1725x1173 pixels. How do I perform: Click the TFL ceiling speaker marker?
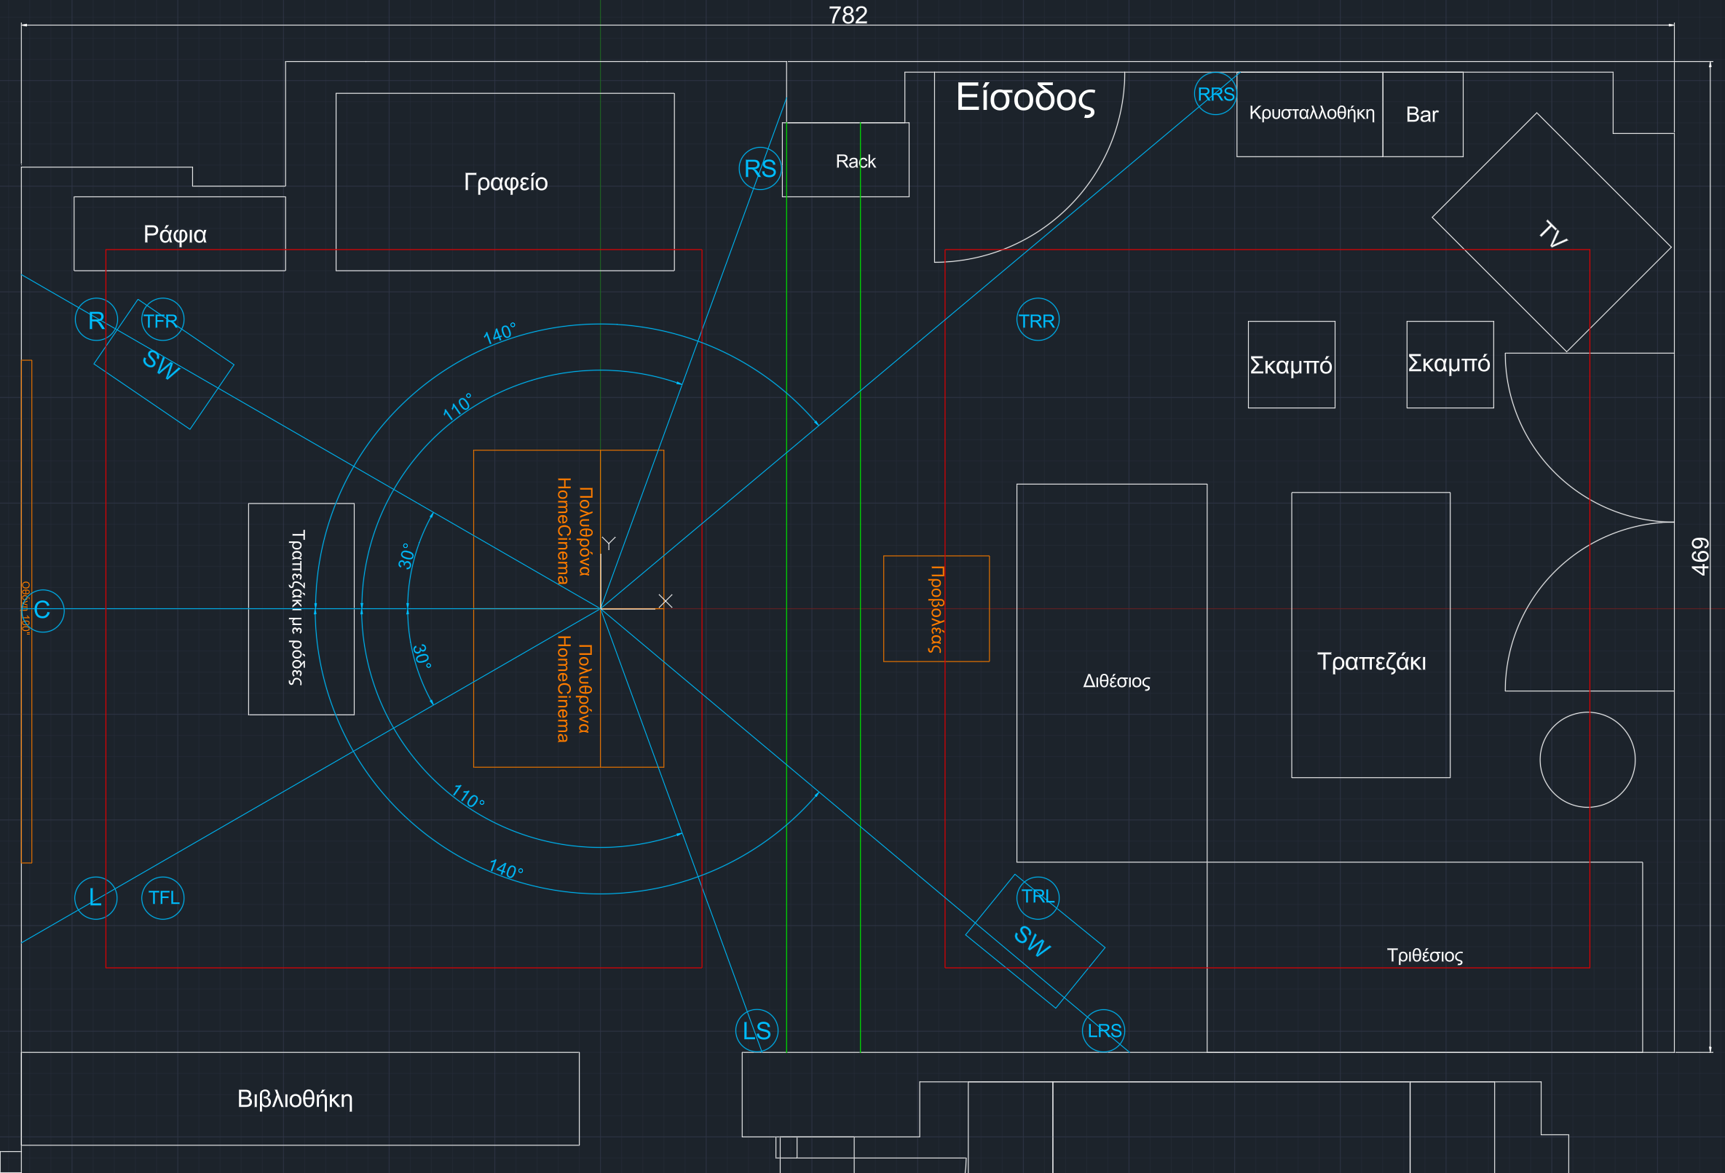coord(162,898)
